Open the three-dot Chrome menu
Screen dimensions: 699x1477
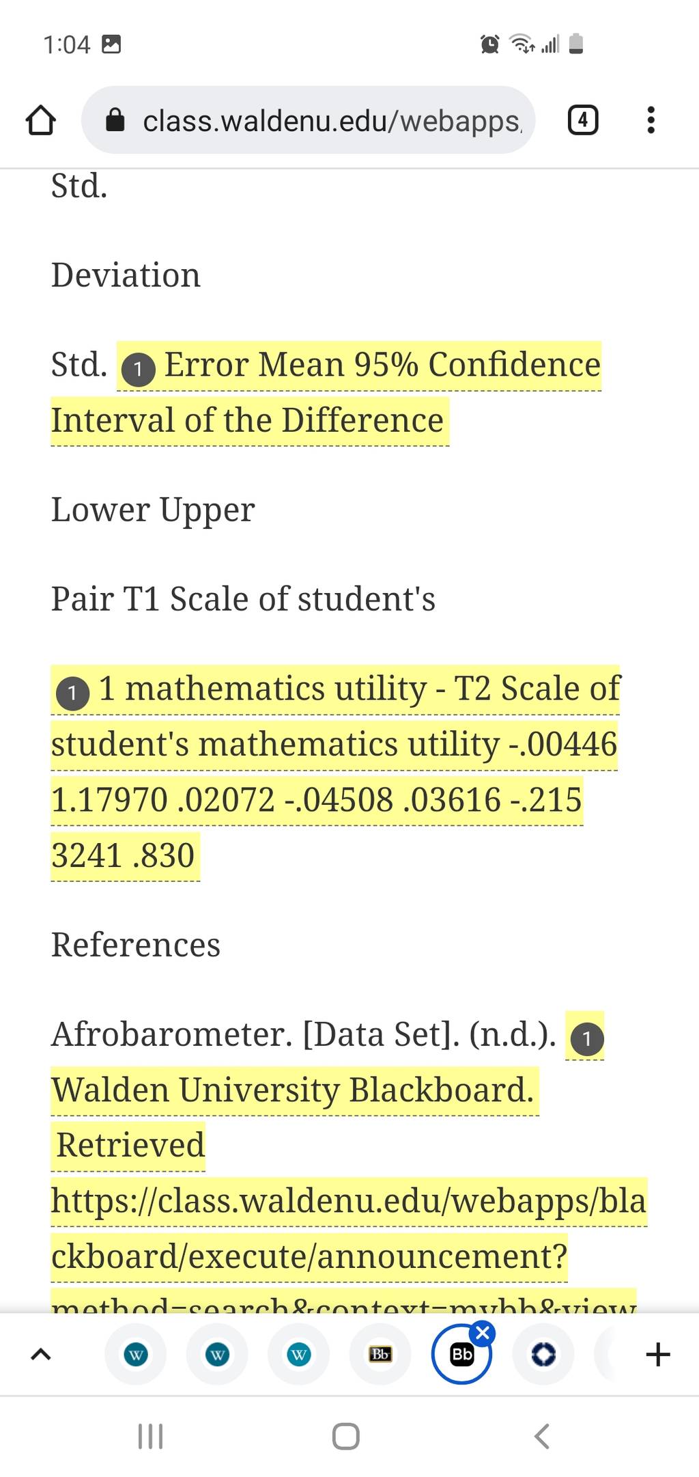651,120
